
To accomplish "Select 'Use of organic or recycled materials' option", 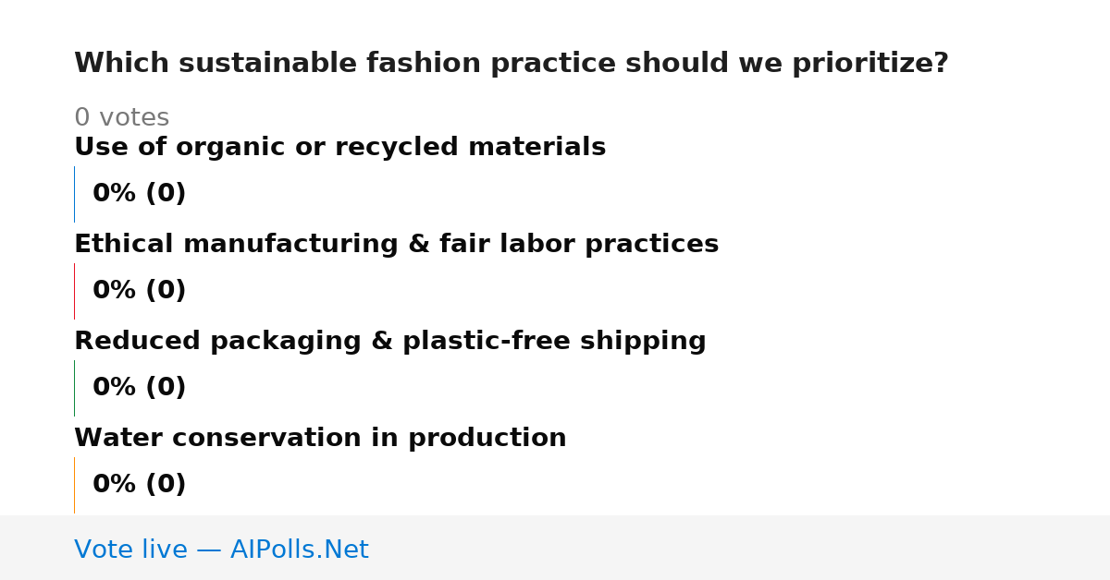I will 339,148.
